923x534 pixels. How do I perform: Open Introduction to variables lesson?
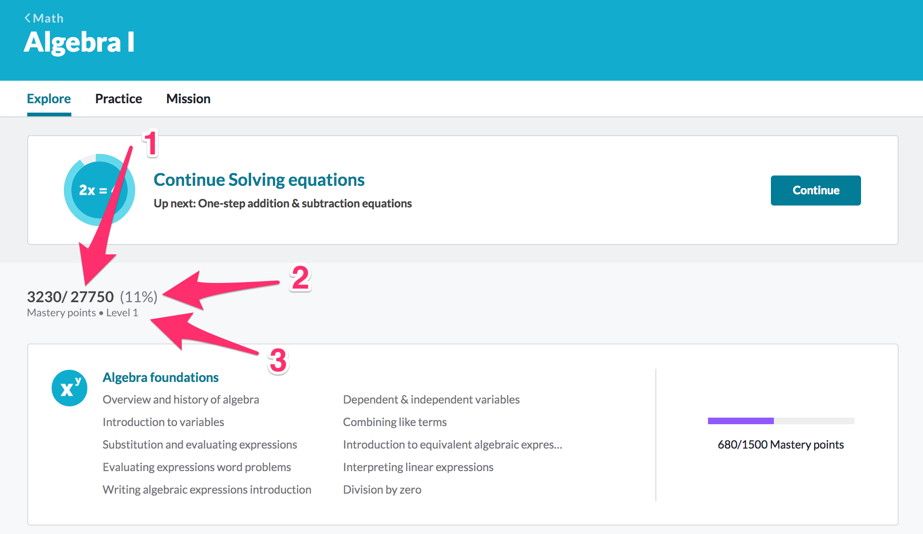click(163, 422)
